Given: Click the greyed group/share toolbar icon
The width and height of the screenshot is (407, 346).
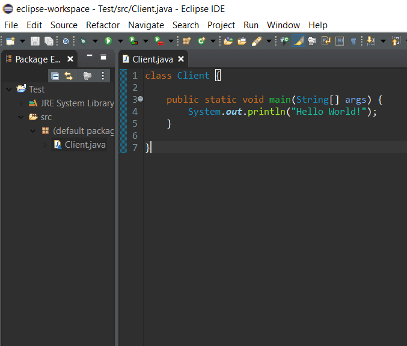Looking at the screenshot, I should coord(312,41).
